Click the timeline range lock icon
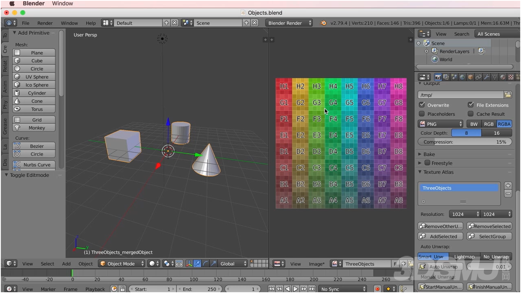521x293 pixels. 123,289
